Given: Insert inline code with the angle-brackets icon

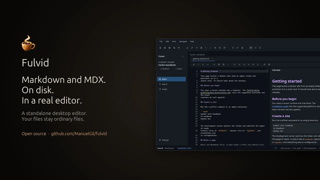Looking at the screenshot, I should click(x=207, y=64).
